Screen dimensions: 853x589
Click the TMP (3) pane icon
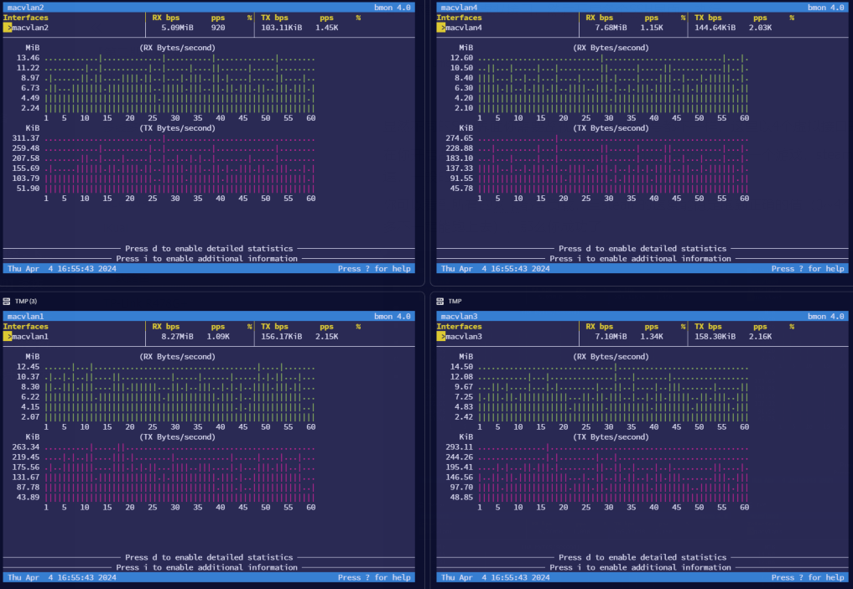tap(7, 301)
